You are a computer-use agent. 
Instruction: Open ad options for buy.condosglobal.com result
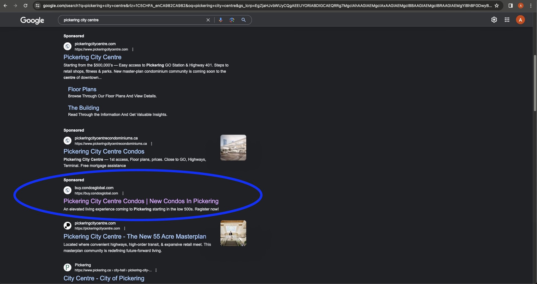[x=123, y=193]
